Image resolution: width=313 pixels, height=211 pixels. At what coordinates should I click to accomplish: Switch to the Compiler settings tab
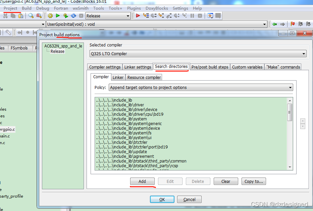coord(105,67)
